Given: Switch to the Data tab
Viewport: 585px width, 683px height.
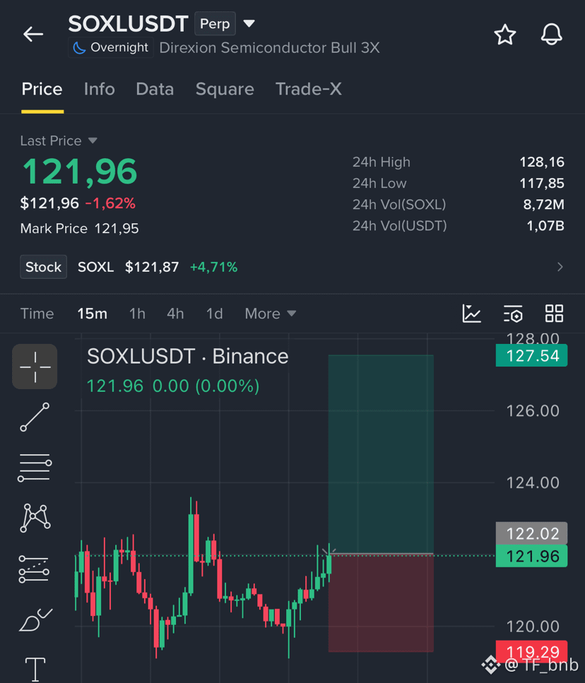Looking at the screenshot, I should tap(155, 89).
